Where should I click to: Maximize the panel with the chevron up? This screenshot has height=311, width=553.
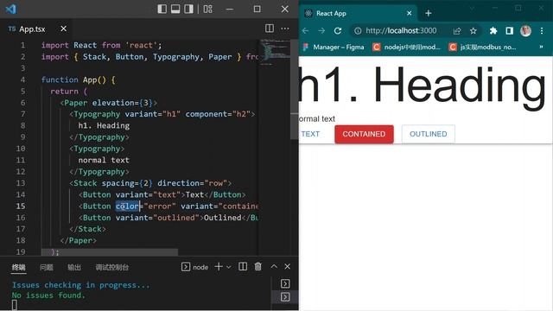click(x=274, y=267)
